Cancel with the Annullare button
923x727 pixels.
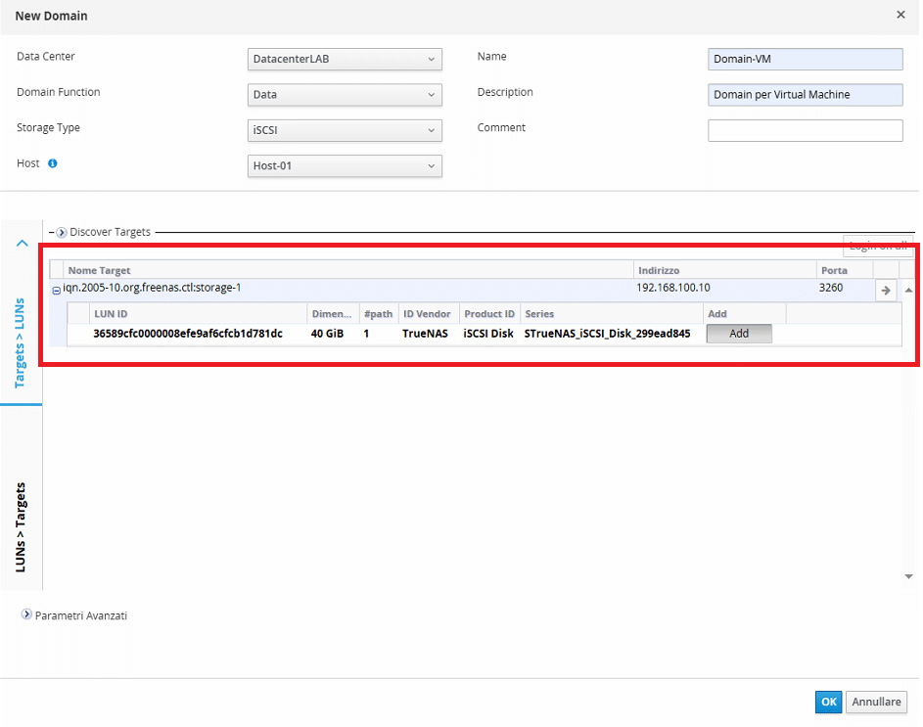click(x=876, y=702)
